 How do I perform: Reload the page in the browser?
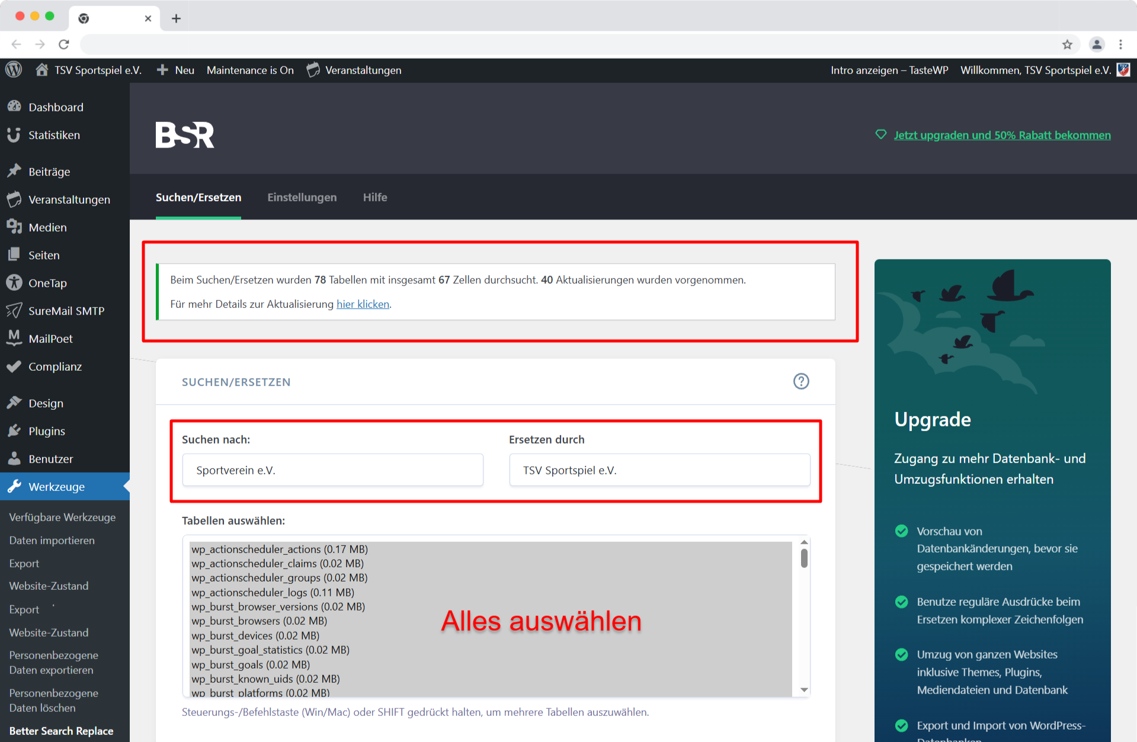[x=64, y=44]
